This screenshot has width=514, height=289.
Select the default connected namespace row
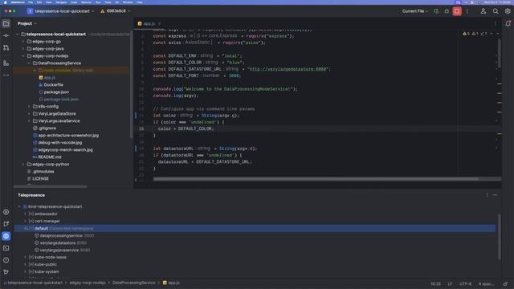[x=255, y=228]
